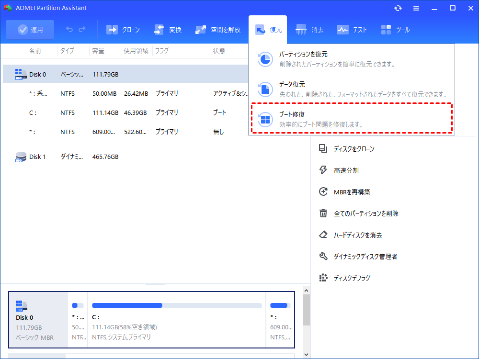479x359 pixels.
Task: Click the undo arrow icon
Action: tap(69, 30)
